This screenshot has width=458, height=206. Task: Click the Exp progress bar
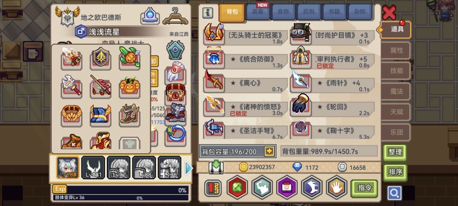click(120, 190)
